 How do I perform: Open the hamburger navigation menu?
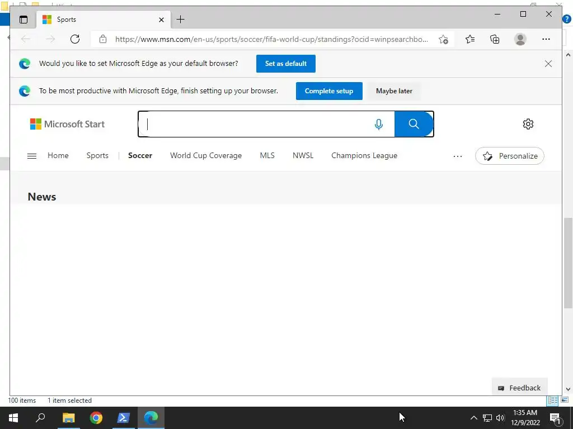32,156
